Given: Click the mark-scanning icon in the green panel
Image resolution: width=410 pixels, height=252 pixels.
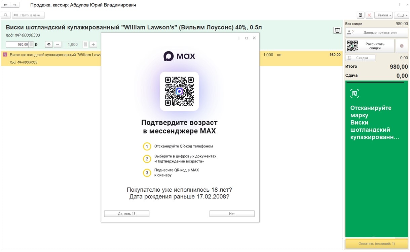Looking at the screenshot, I should coord(354,93).
